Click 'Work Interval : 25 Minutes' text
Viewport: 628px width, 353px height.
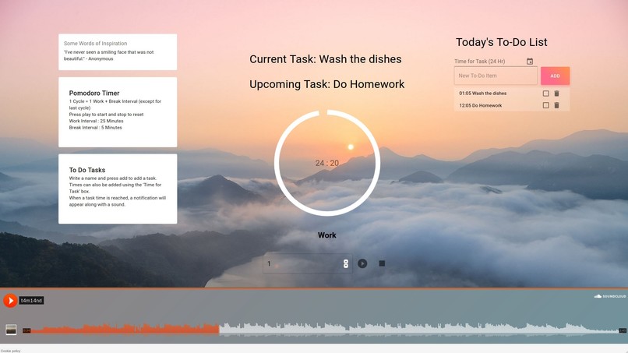(x=96, y=121)
